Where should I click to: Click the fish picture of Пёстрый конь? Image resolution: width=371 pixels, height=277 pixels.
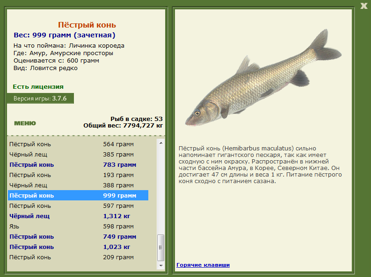click(x=263, y=78)
